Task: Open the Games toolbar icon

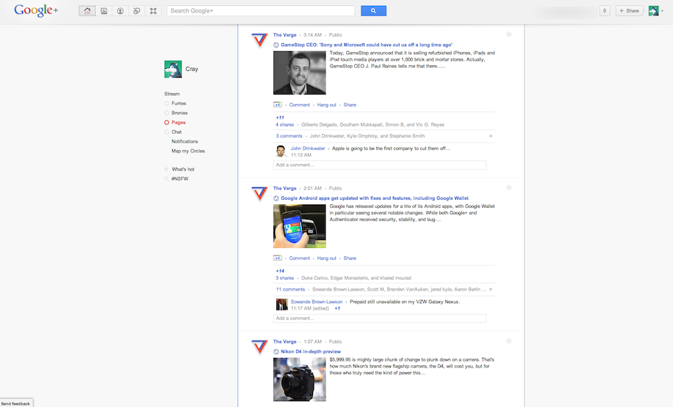Action: coord(153,11)
